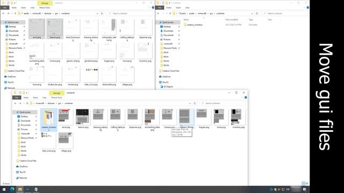Open creative_inventory folder in front window

click(49, 120)
